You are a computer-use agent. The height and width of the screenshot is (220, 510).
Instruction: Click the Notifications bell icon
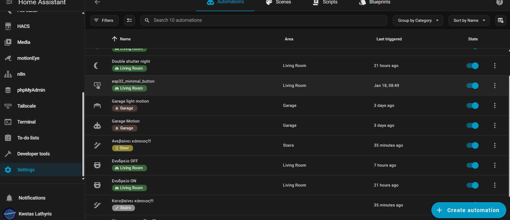click(x=9, y=198)
